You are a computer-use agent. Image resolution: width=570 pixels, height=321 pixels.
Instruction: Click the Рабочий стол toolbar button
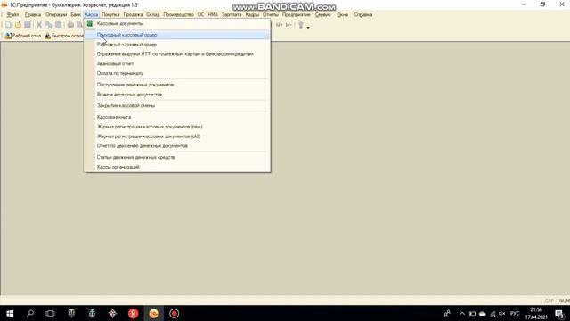[x=23, y=36]
